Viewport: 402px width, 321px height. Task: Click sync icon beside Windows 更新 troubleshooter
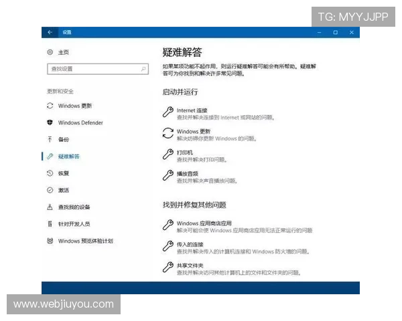point(168,133)
